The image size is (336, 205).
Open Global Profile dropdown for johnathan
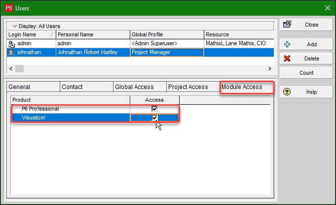tap(167, 52)
